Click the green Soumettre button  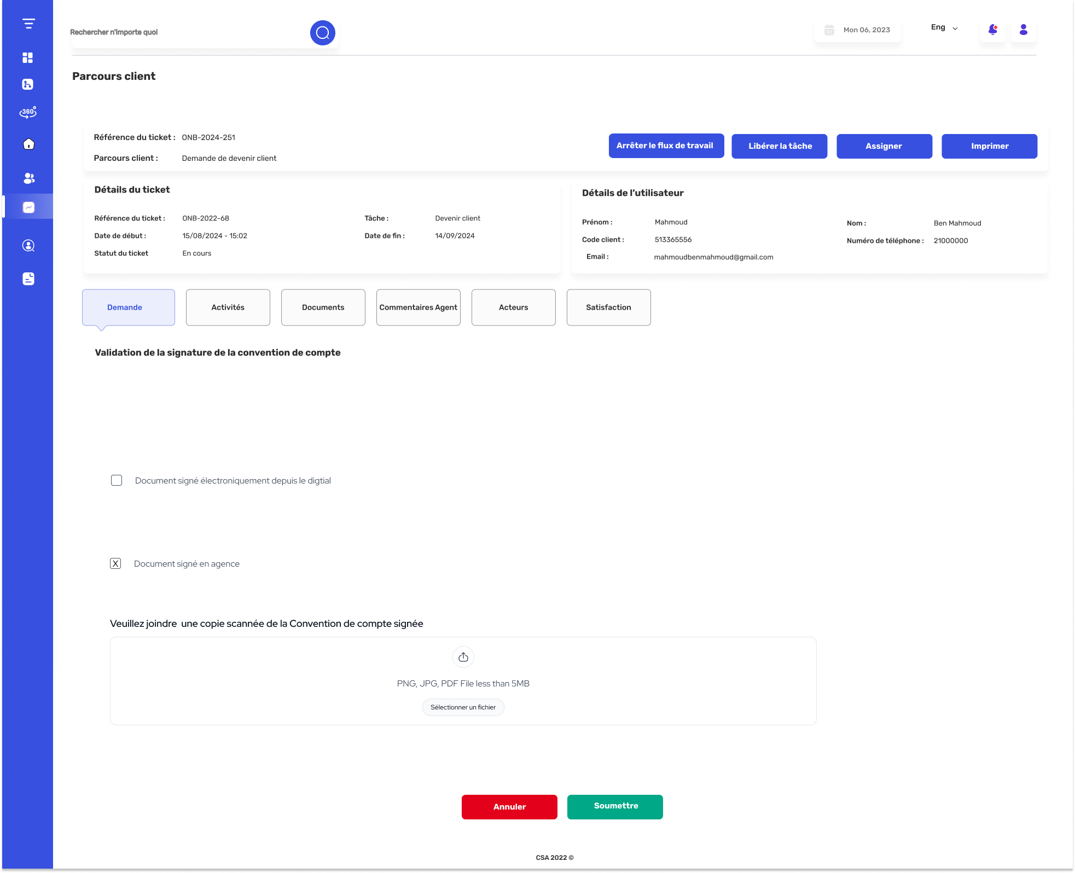coord(615,807)
